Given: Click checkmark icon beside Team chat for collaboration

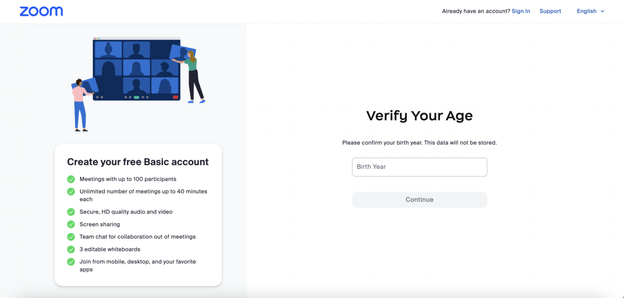Looking at the screenshot, I should pyautogui.click(x=71, y=237).
